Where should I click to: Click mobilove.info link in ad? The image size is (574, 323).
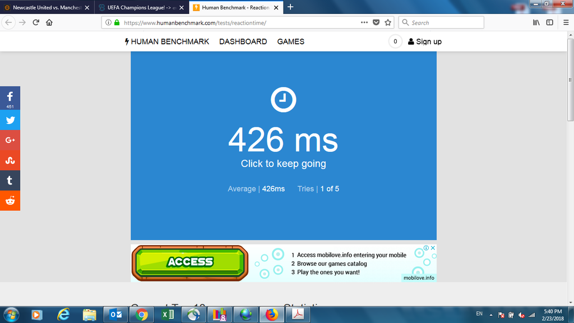point(419,278)
